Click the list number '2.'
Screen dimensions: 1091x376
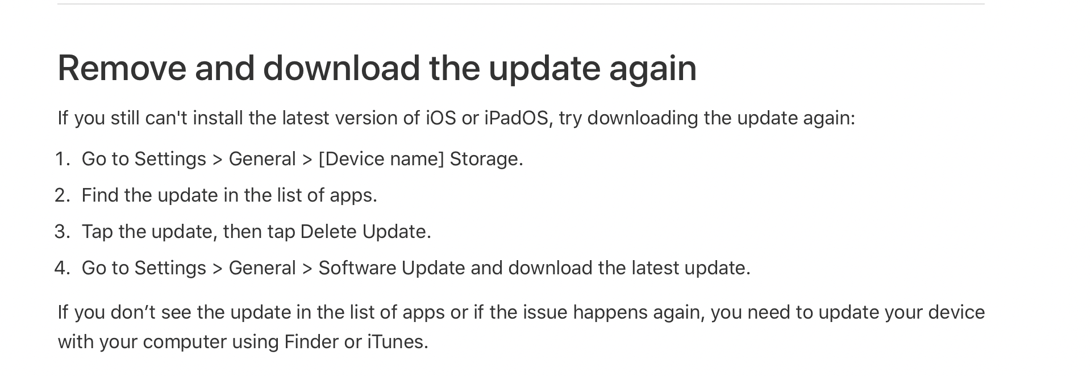click(x=63, y=195)
